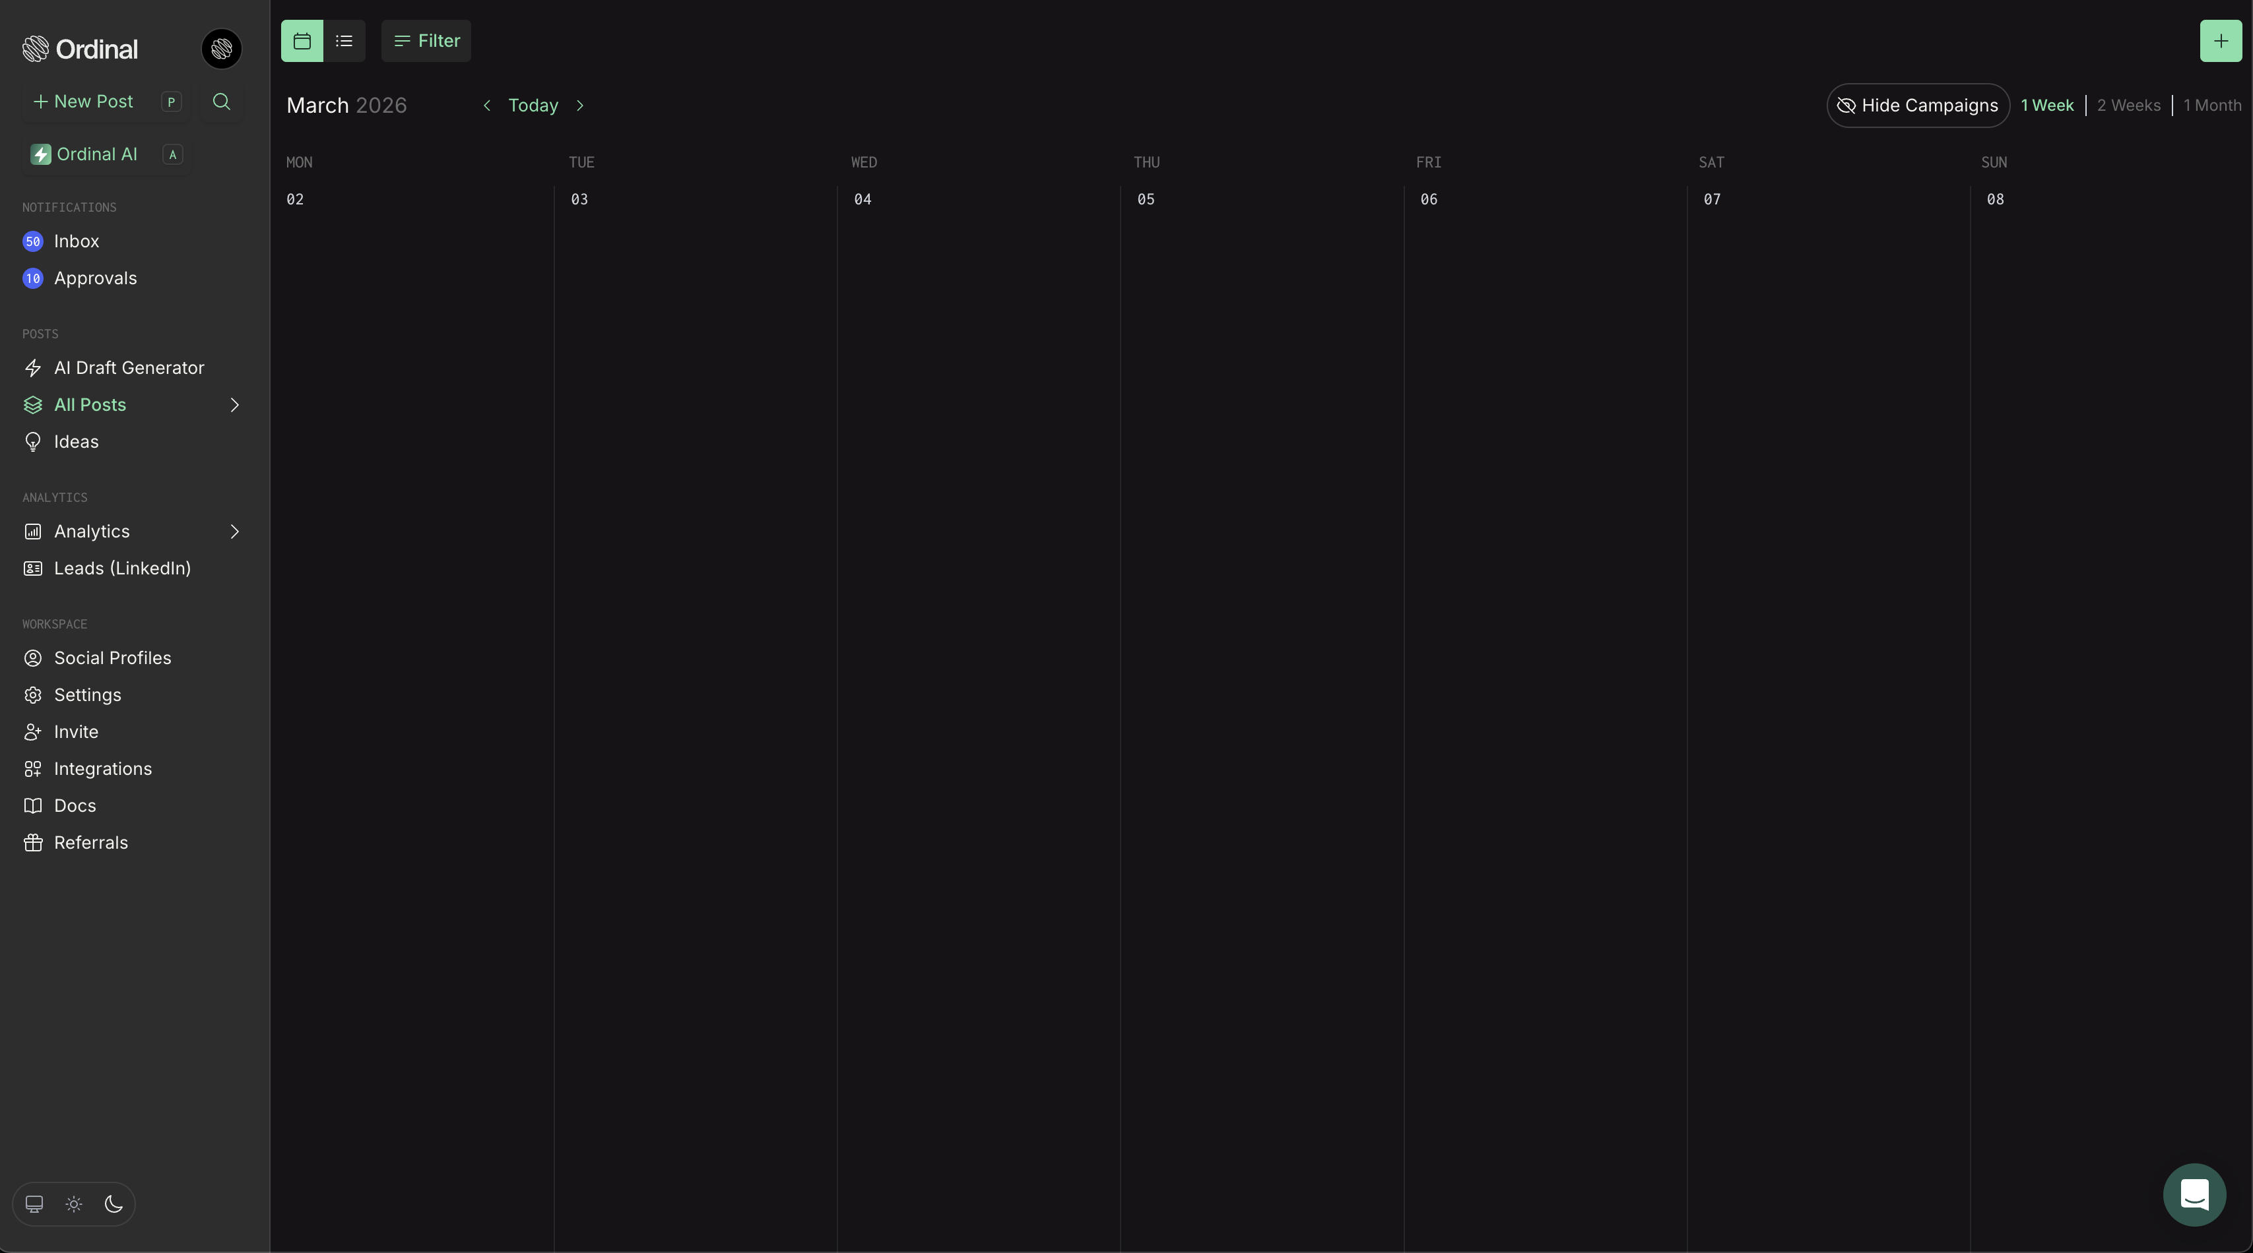Switch to dark theme moon icon
2253x1253 pixels.
click(x=114, y=1204)
